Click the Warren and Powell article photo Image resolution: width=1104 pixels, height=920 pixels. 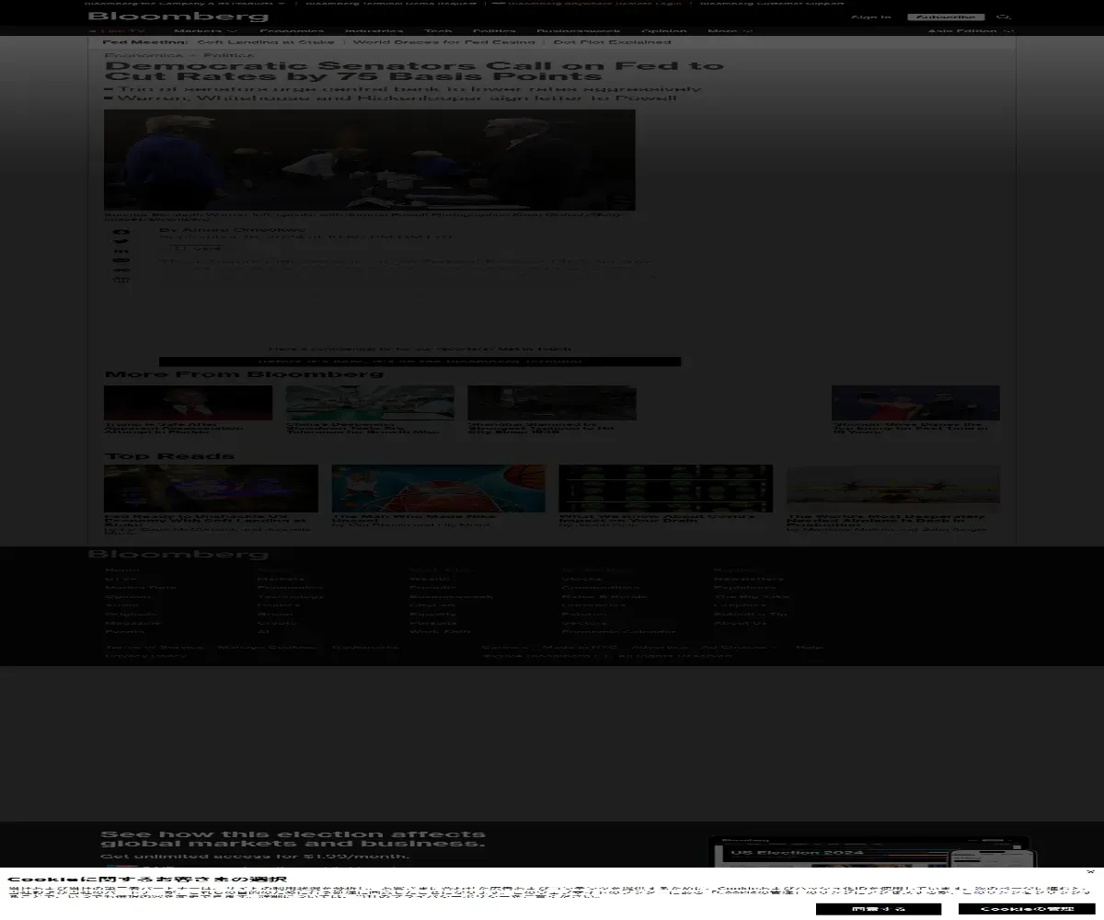369,160
